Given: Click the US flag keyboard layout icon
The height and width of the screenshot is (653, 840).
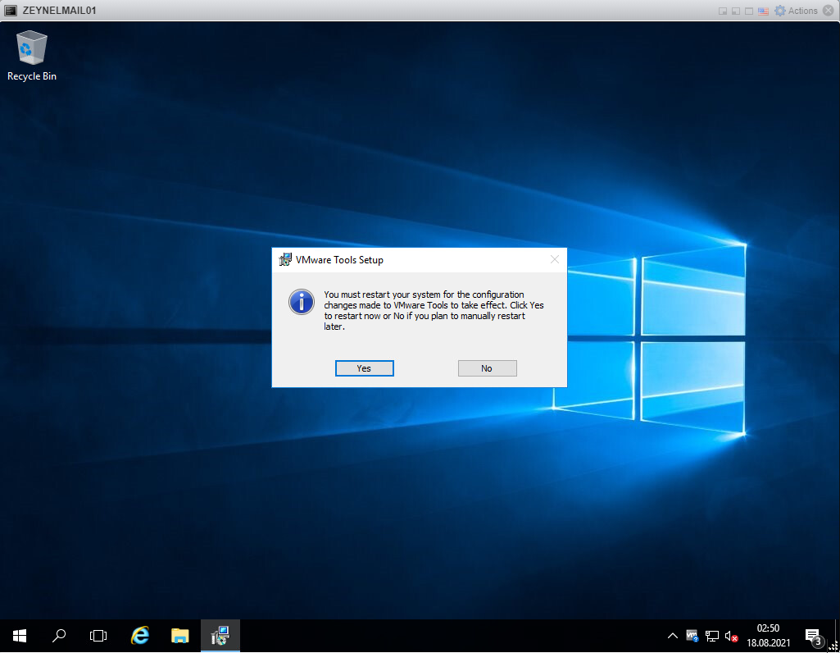Looking at the screenshot, I should click(x=764, y=11).
